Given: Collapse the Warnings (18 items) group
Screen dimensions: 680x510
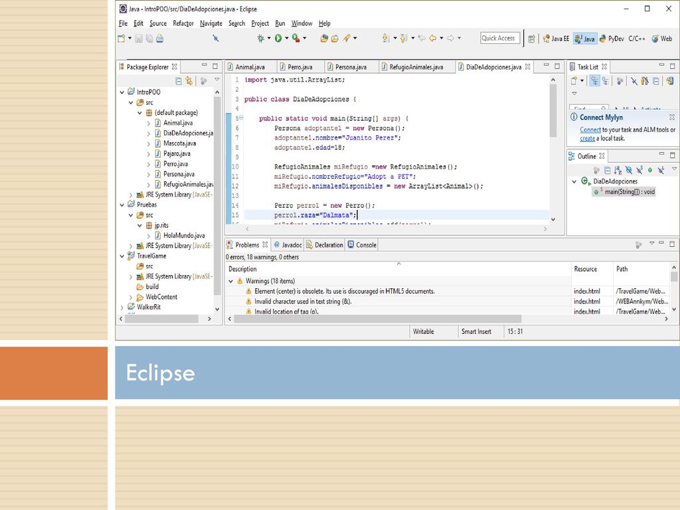Looking at the screenshot, I should pyautogui.click(x=230, y=282).
